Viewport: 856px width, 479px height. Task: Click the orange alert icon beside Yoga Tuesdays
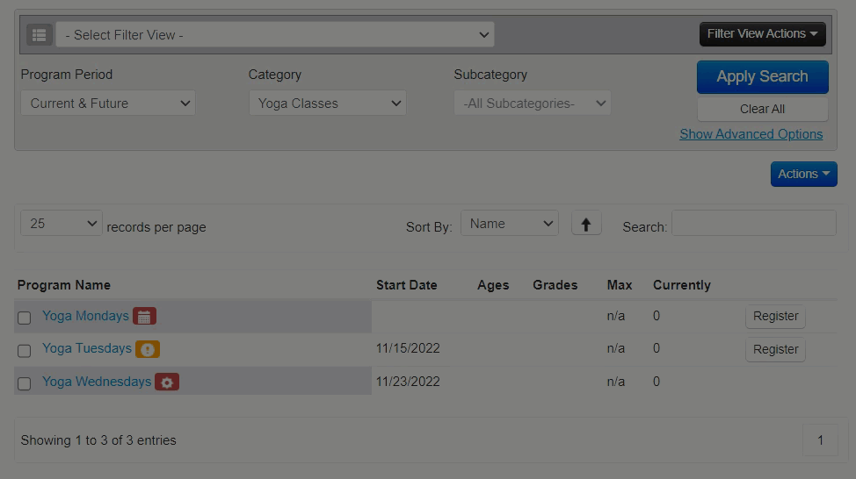[148, 349]
